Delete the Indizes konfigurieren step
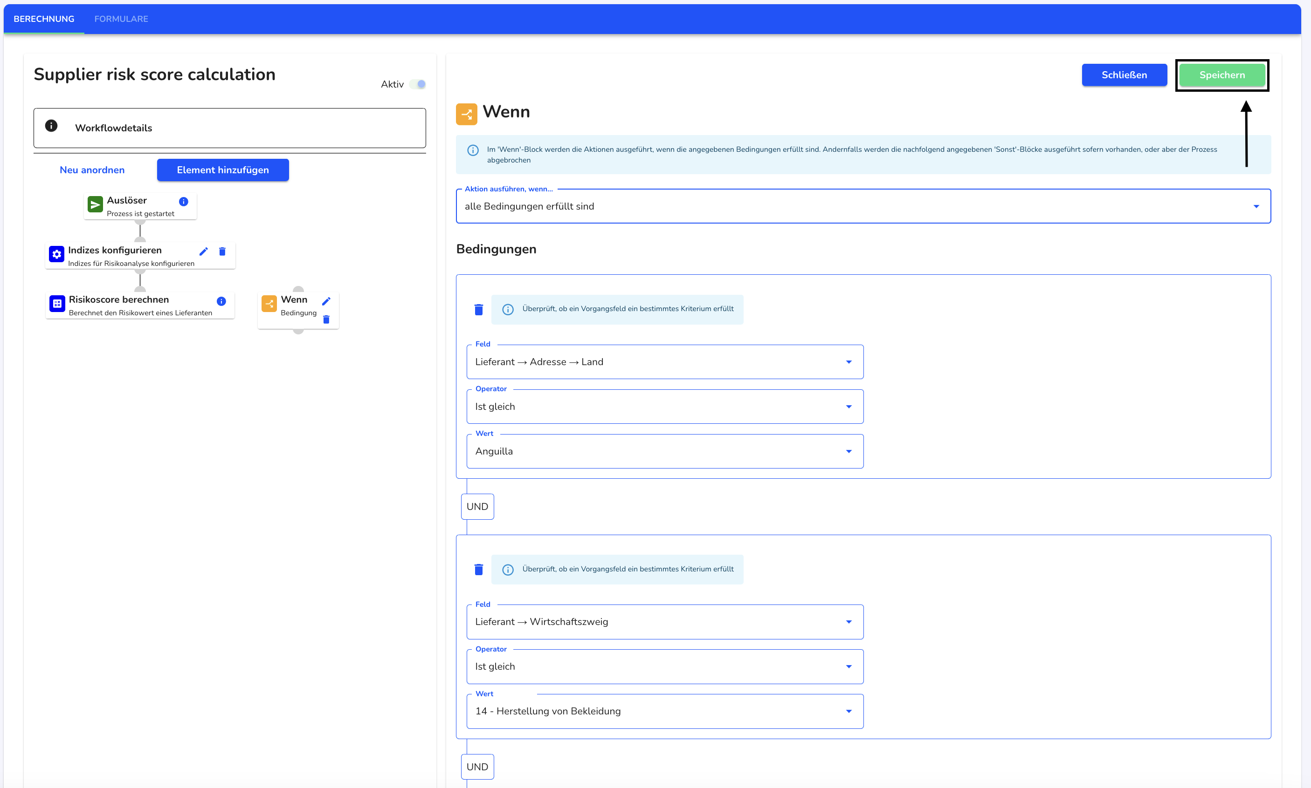Image resolution: width=1311 pixels, height=788 pixels. (x=222, y=251)
